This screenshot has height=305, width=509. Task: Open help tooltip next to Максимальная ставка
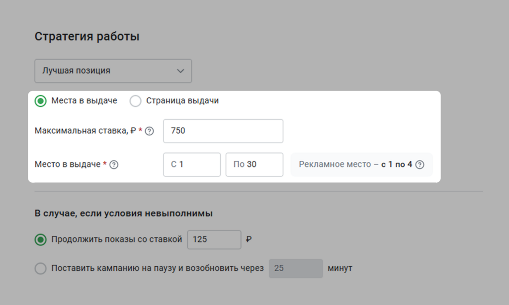pyautogui.click(x=149, y=130)
